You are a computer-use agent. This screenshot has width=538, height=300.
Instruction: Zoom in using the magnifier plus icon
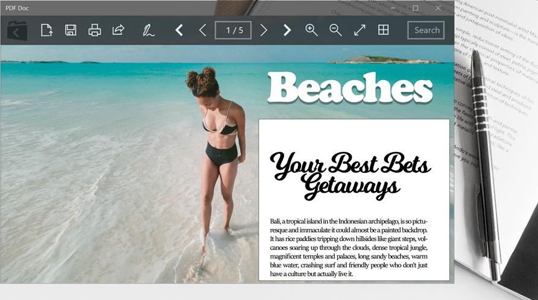(311, 30)
